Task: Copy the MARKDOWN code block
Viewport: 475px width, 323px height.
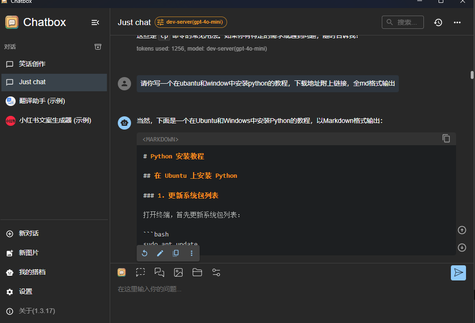Action: click(x=446, y=139)
